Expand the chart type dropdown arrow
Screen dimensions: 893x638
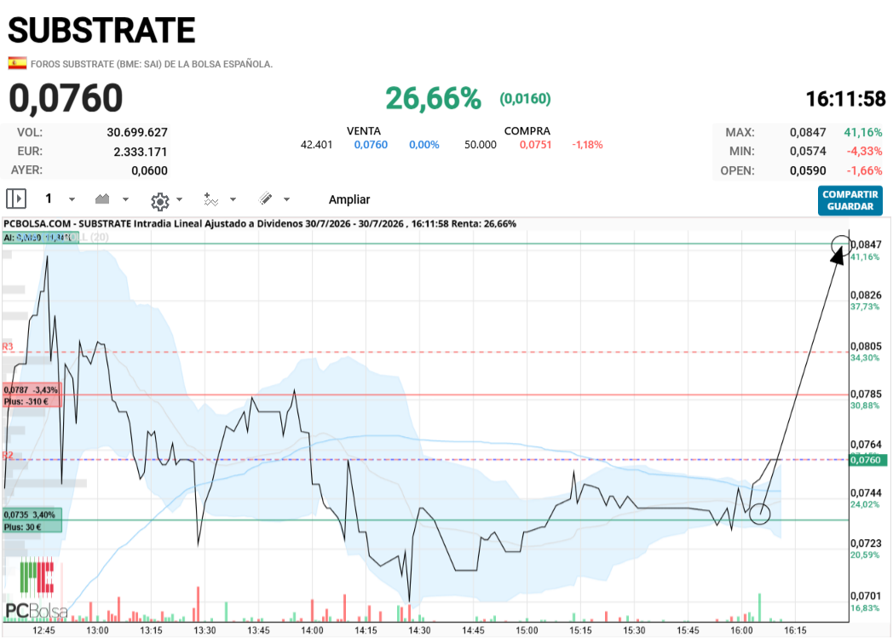coord(125,199)
